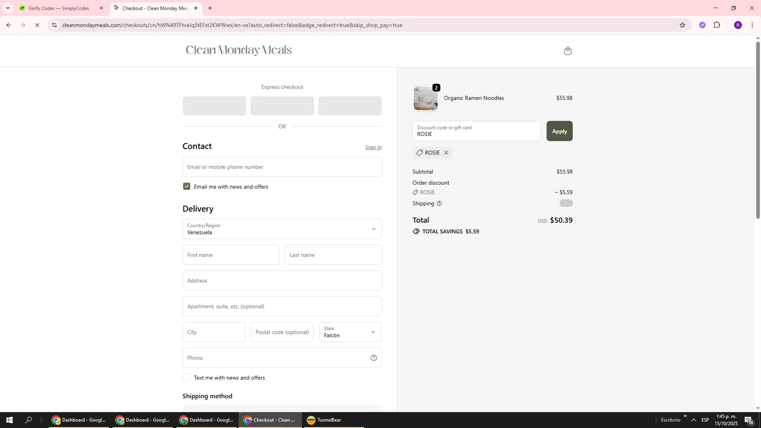Click the first express checkout button

click(x=214, y=106)
